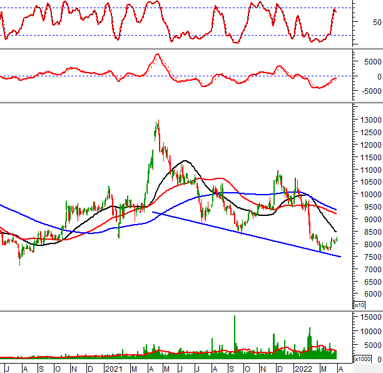
Task: Click the D month label just before 2021
Action: (x=90, y=369)
